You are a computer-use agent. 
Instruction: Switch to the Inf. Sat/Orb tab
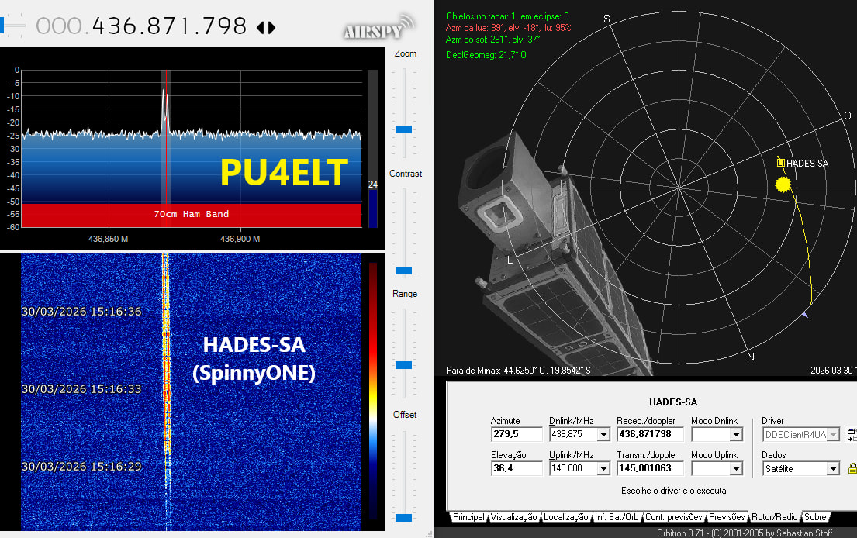617,517
